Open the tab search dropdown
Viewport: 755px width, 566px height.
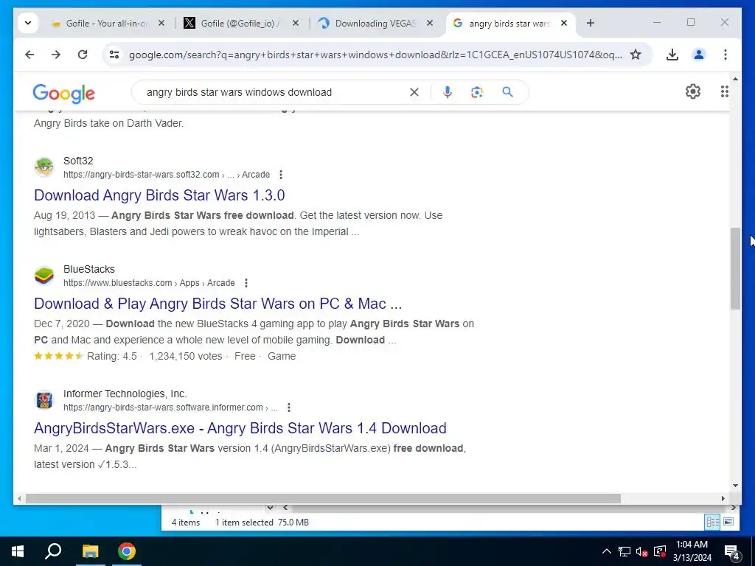(28, 23)
